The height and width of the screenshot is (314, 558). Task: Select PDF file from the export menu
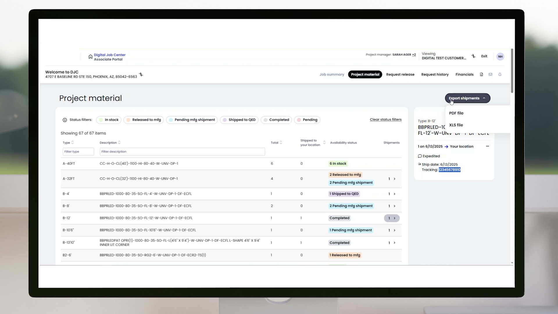pyautogui.click(x=456, y=113)
